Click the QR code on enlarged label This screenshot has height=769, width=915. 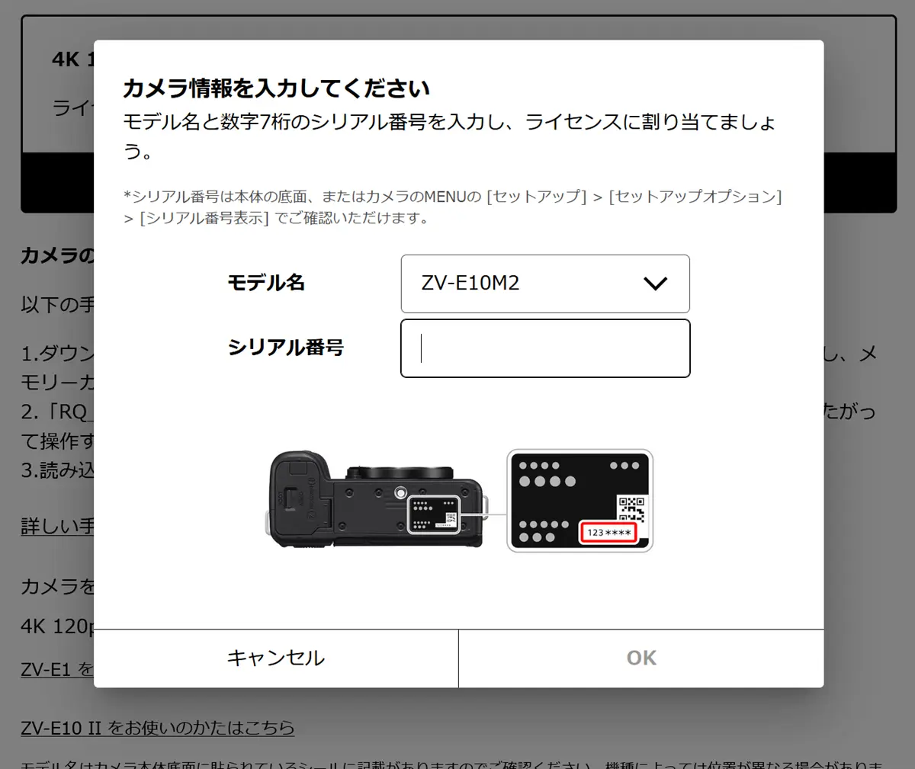click(x=632, y=509)
